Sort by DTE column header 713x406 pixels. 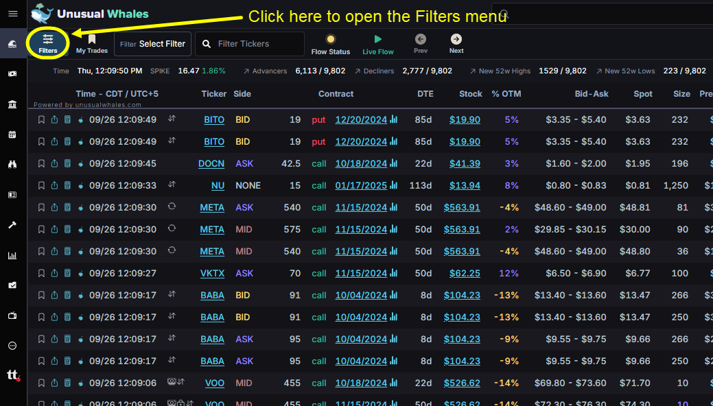(x=425, y=94)
